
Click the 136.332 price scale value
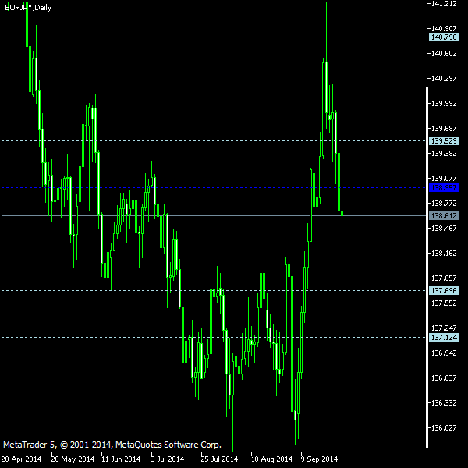click(444, 403)
